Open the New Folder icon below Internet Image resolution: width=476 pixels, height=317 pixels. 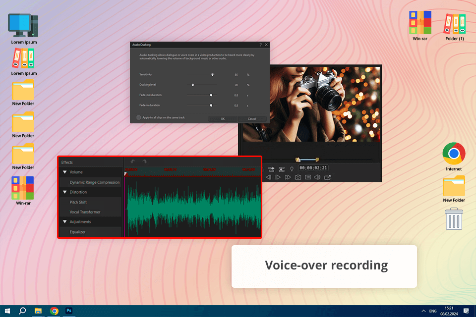pyautogui.click(x=454, y=189)
